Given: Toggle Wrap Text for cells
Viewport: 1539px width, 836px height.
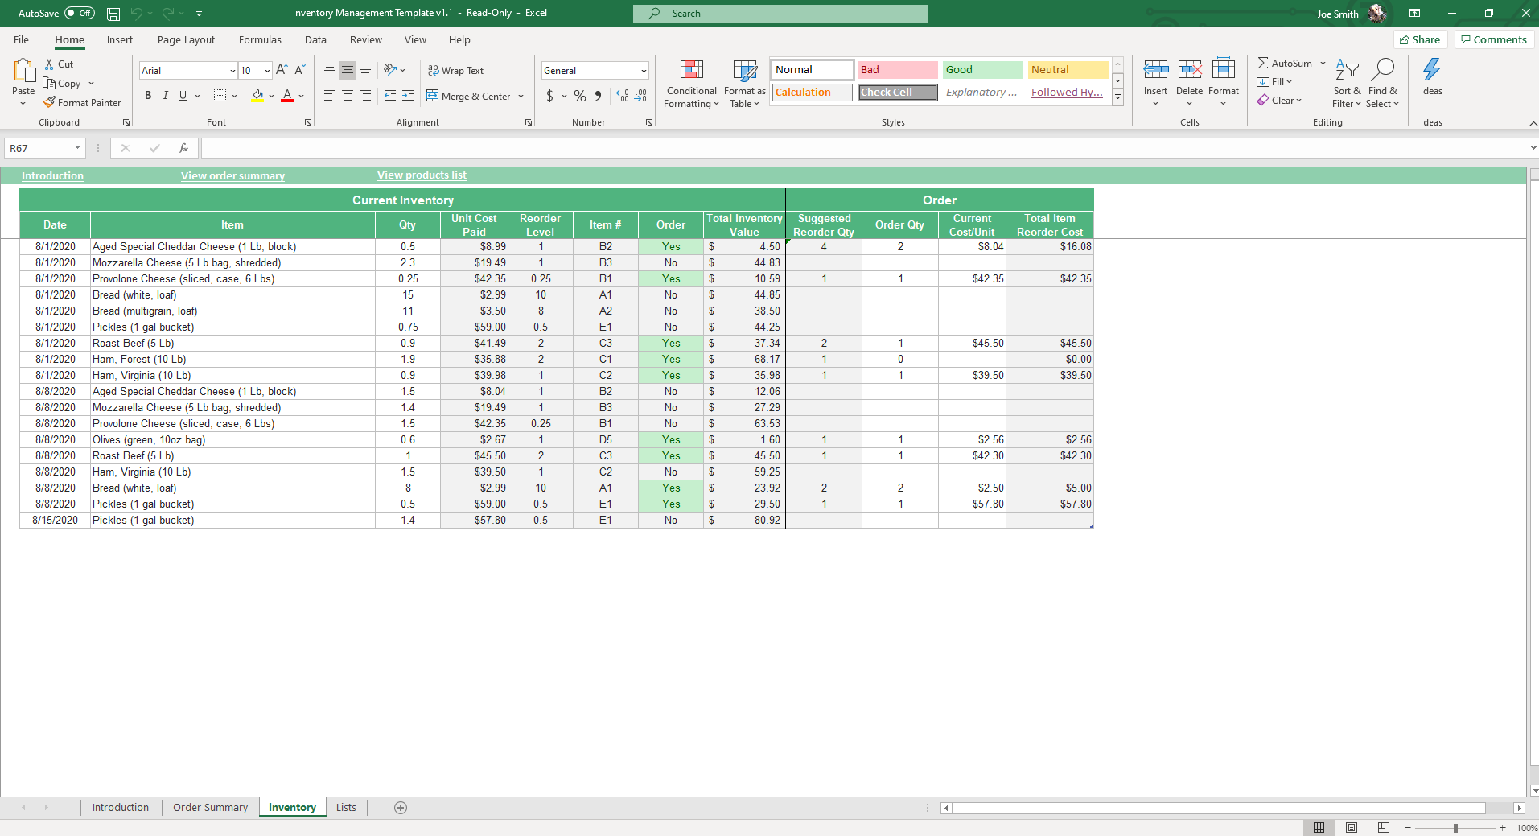Looking at the screenshot, I should coord(455,71).
